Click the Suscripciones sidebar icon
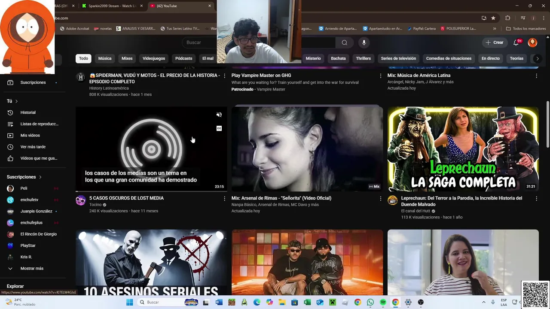This screenshot has width=550, height=309. point(10,82)
